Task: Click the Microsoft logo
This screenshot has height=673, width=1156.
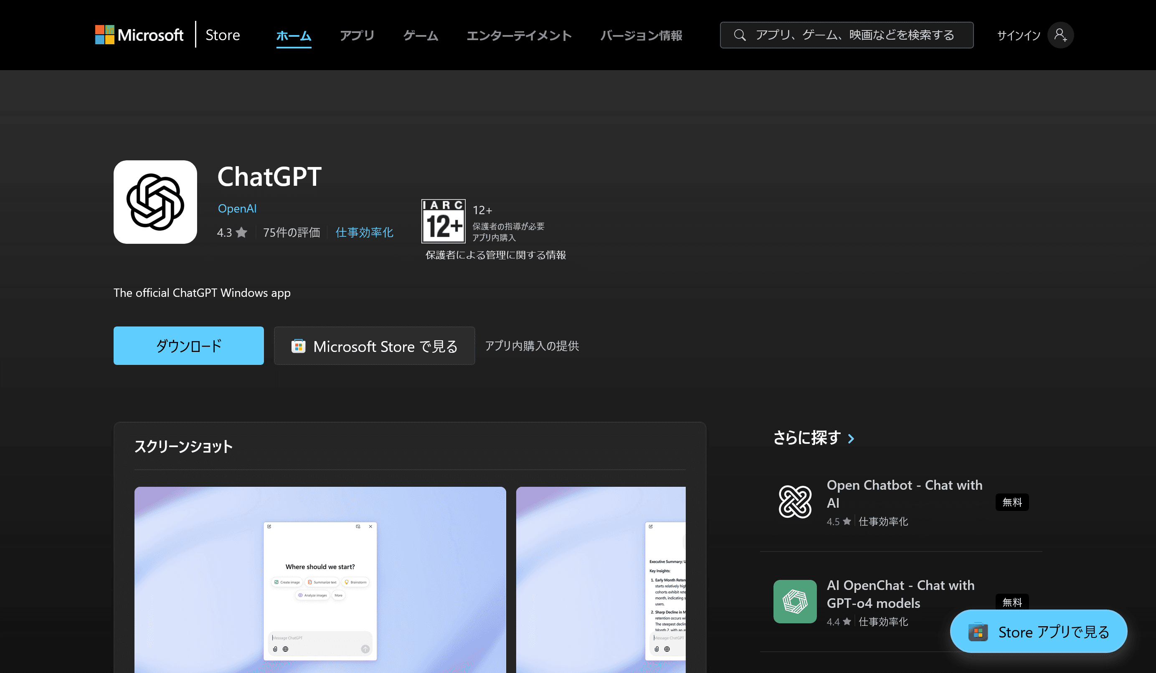Action: click(x=139, y=35)
